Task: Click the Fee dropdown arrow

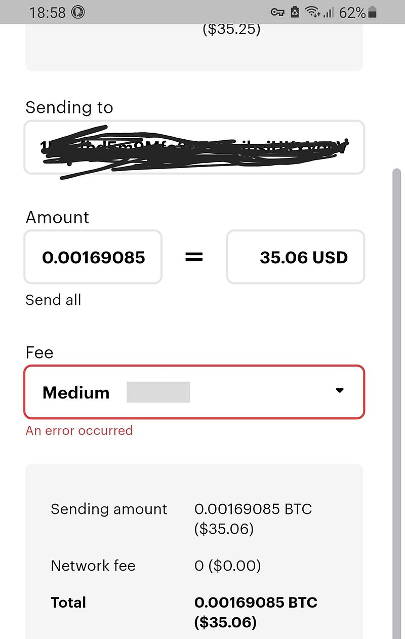Action: [340, 390]
